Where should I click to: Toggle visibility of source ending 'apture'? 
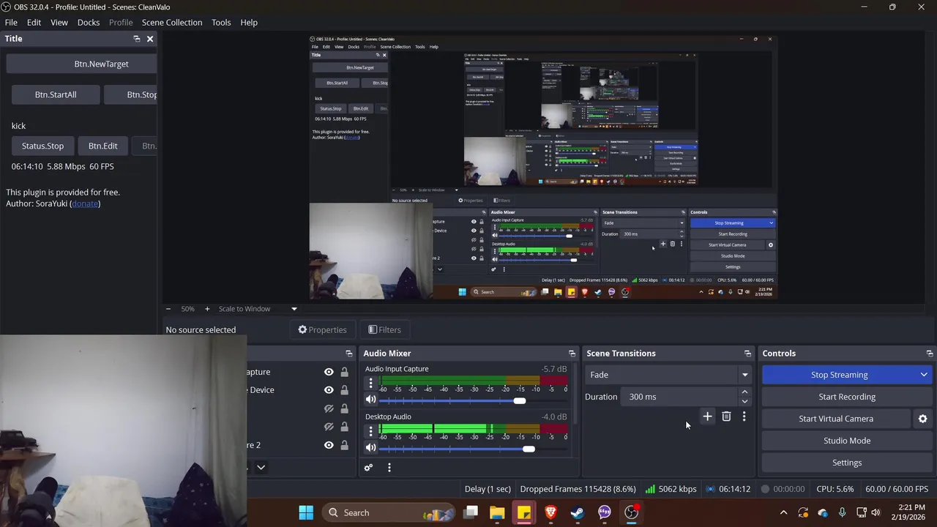coord(329,372)
